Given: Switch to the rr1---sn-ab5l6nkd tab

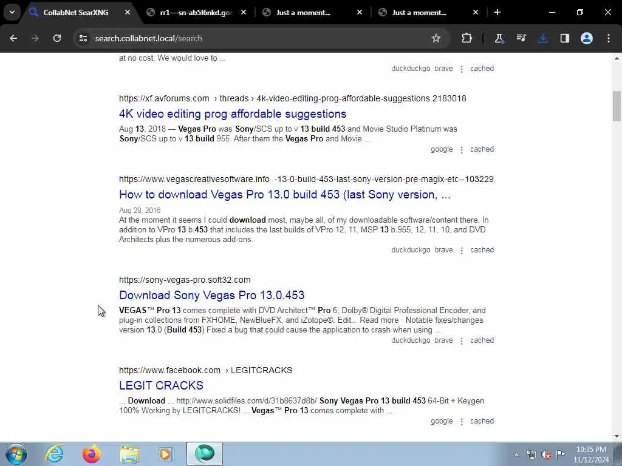Looking at the screenshot, I should pos(196,13).
